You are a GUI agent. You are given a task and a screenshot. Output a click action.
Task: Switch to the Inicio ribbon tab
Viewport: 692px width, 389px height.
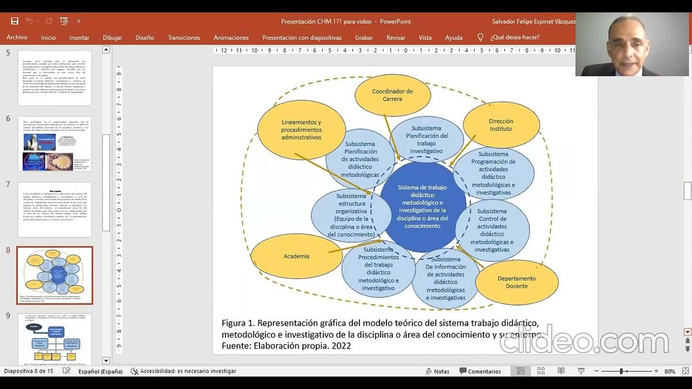point(48,37)
